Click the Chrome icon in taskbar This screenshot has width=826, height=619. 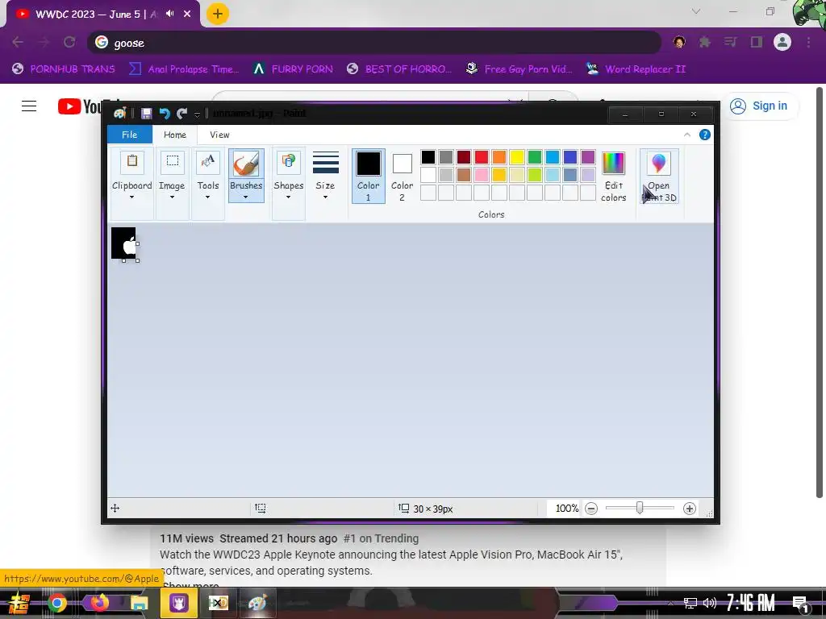pos(57,603)
